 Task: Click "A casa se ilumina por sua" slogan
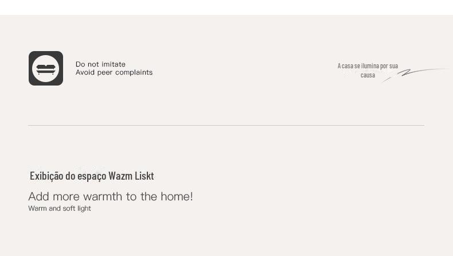(368, 66)
